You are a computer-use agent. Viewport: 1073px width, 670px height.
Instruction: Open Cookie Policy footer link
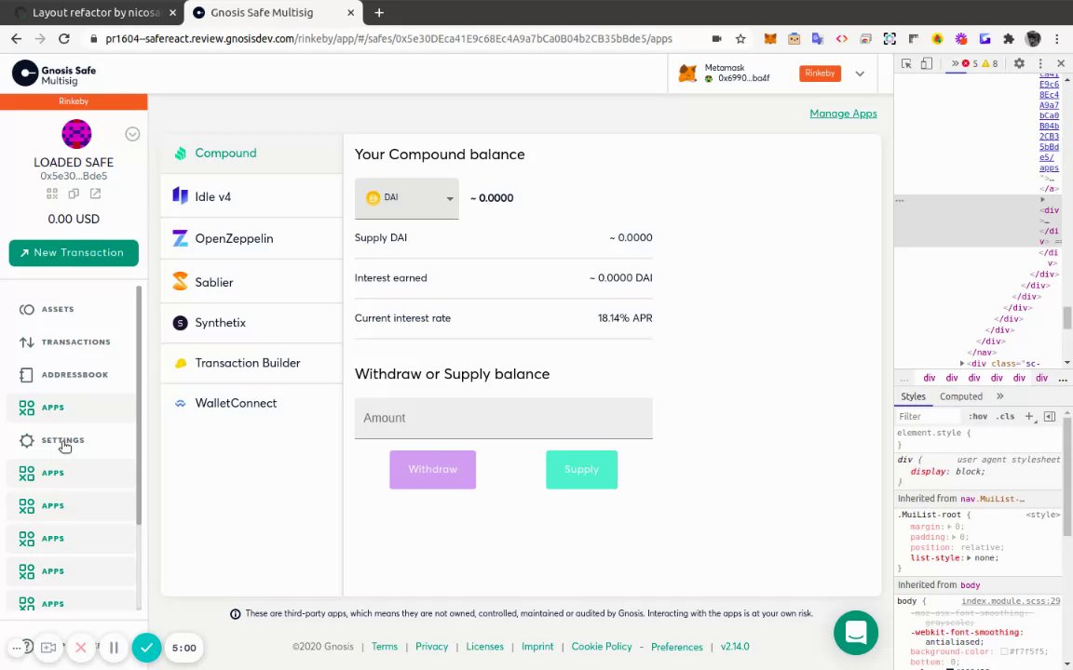tap(602, 647)
